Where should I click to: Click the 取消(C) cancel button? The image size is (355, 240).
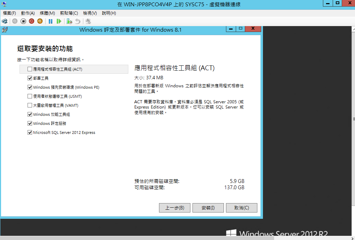(x=242, y=208)
